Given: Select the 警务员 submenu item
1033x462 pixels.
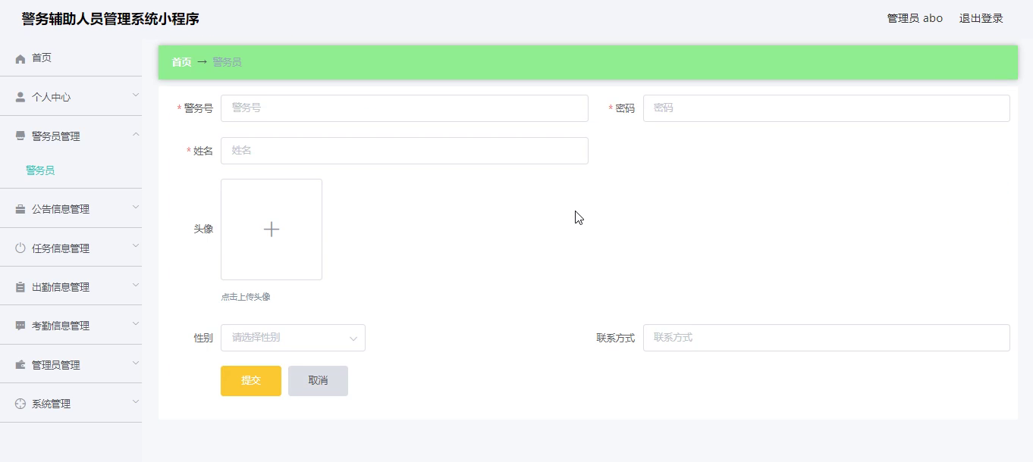Looking at the screenshot, I should click(40, 170).
